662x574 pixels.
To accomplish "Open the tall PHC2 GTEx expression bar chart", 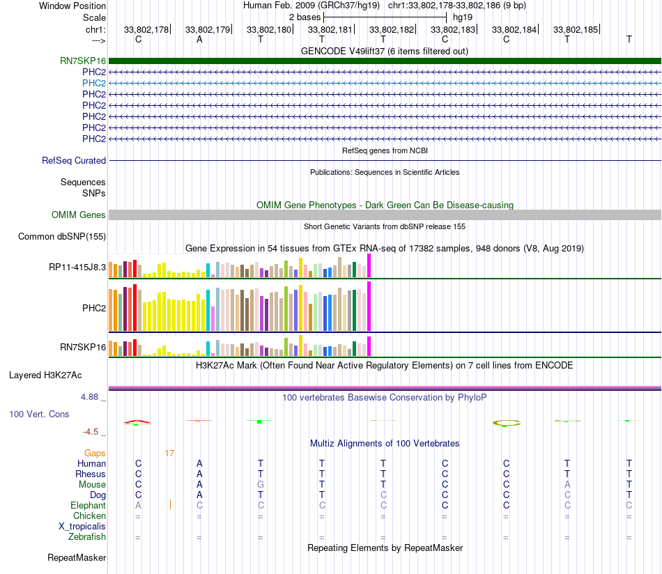I will point(240,307).
